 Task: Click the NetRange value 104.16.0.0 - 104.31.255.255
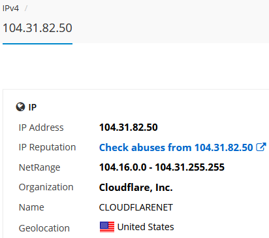(162, 167)
